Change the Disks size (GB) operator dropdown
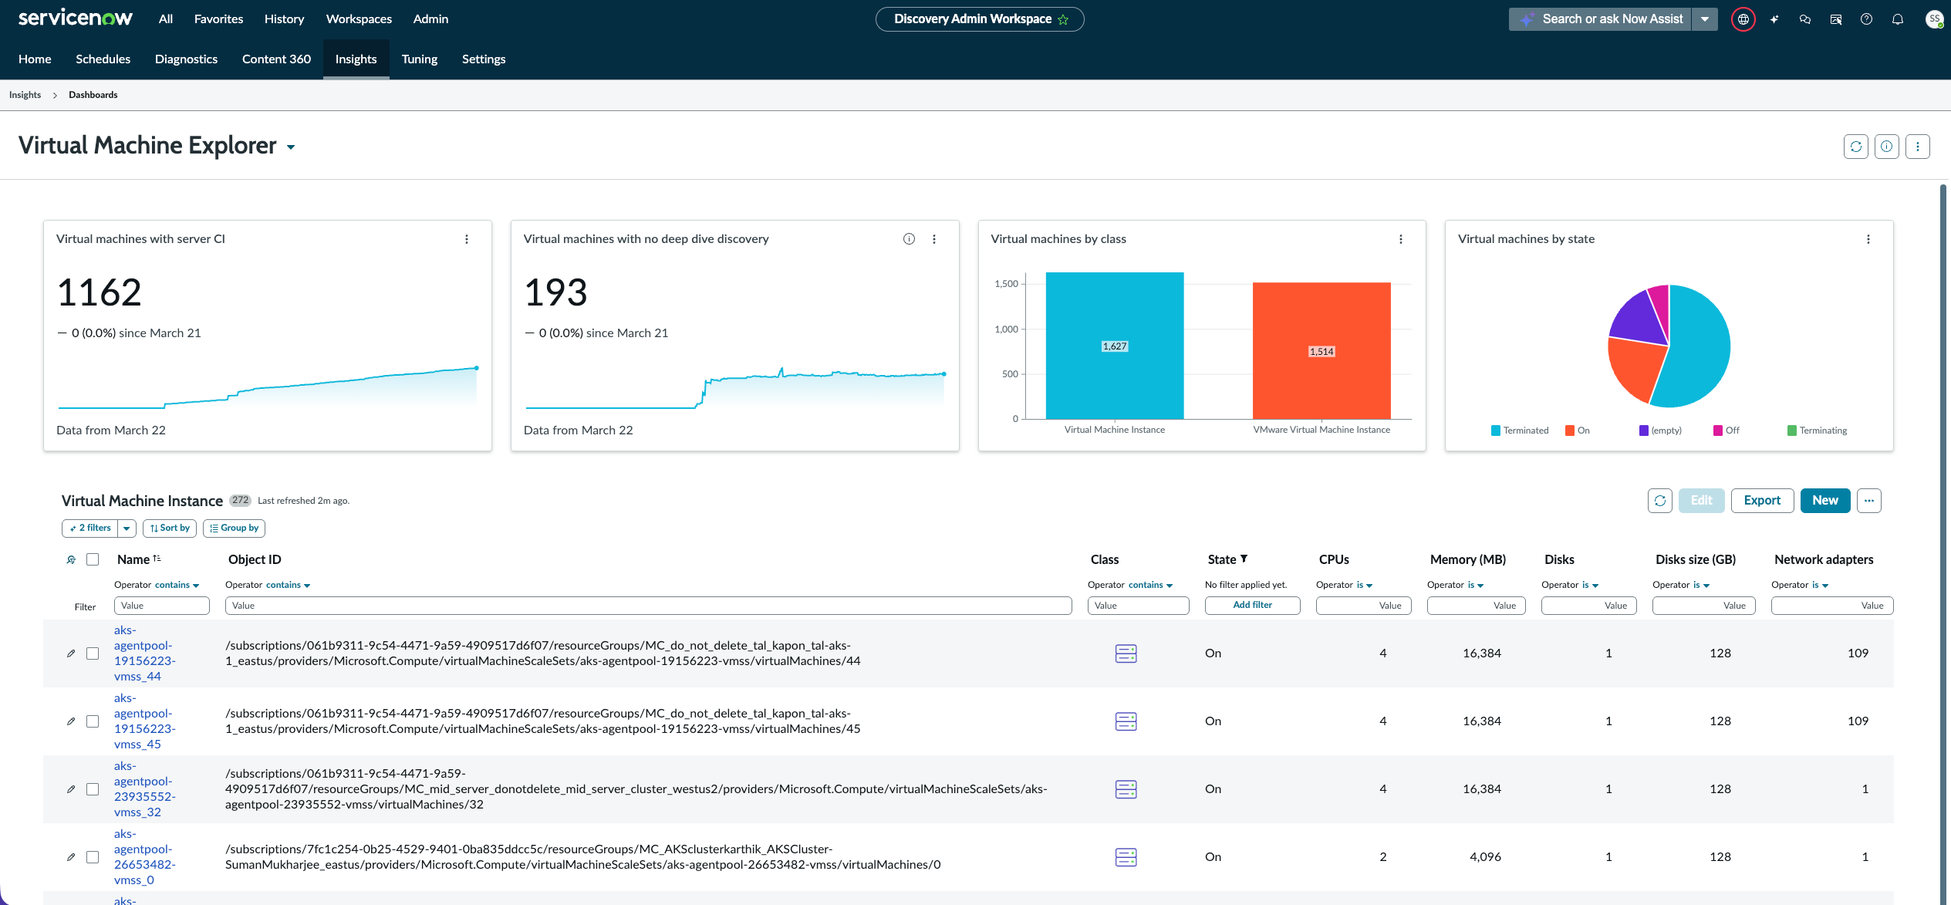Image resolution: width=1951 pixels, height=905 pixels. [x=1702, y=585]
